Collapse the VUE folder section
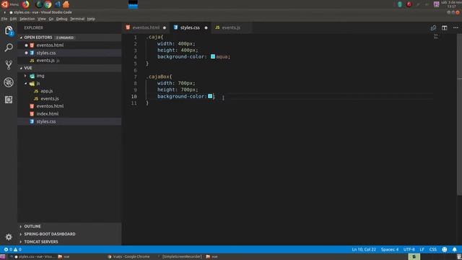 click(21, 68)
